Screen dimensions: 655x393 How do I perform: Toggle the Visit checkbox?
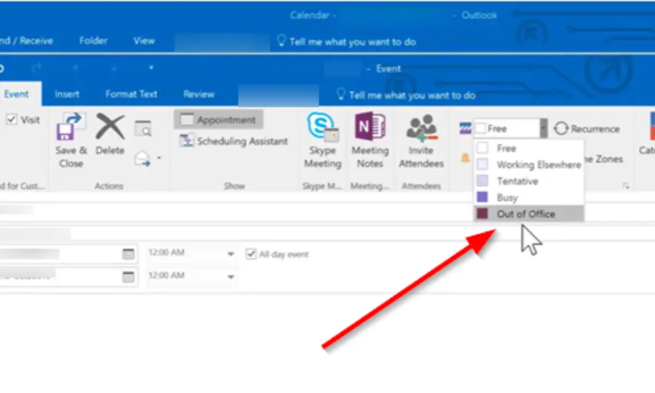coord(11,121)
